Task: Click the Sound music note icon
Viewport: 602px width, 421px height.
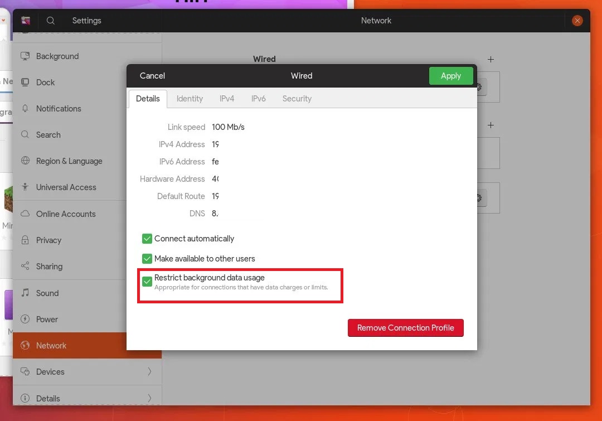Action: click(x=25, y=293)
